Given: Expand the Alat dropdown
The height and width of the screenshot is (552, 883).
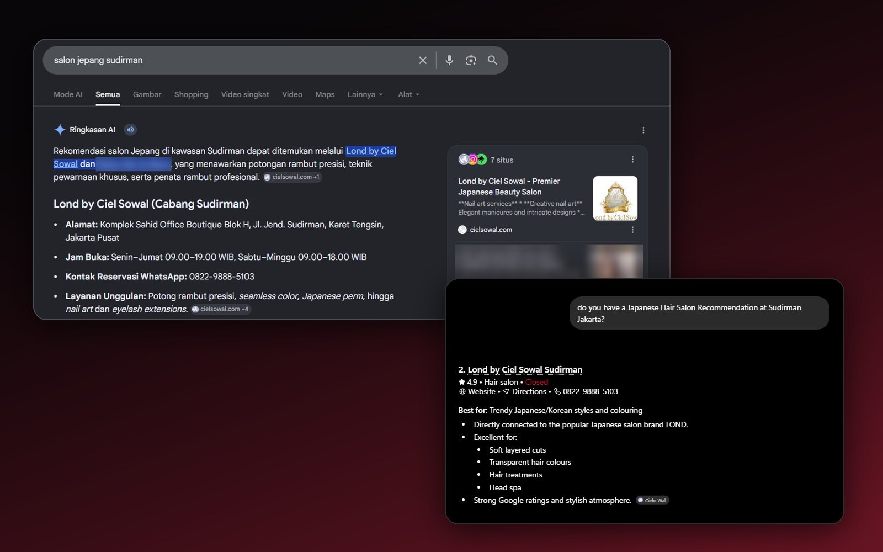Looking at the screenshot, I should click(408, 94).
